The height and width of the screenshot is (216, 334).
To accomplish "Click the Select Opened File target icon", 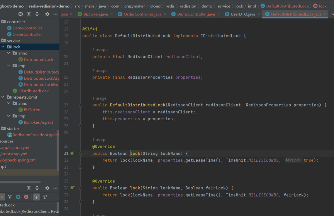I will (x=20, y=14).
